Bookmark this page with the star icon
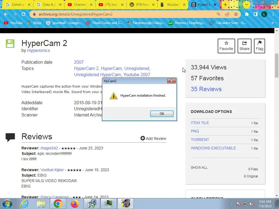Image resolution: width=279 pixels, height=209 pixels. click(236, 14)
